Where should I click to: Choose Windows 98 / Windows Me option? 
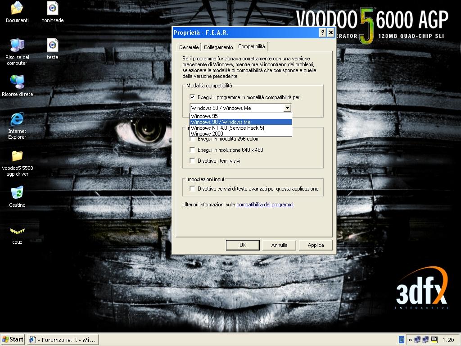(x=241, y=122)
